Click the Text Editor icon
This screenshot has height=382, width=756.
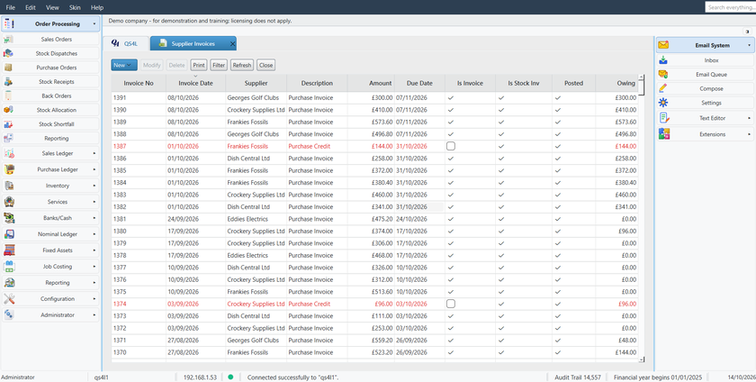664,118
